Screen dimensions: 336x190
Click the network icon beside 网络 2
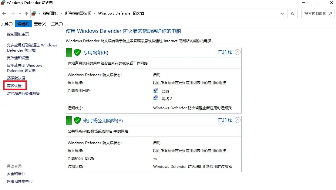point(156,98)
